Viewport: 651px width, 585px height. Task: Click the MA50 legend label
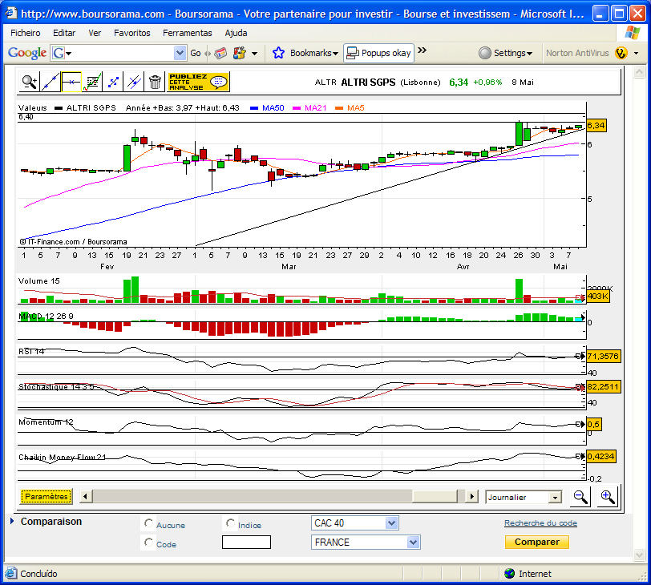pos(273,108)
